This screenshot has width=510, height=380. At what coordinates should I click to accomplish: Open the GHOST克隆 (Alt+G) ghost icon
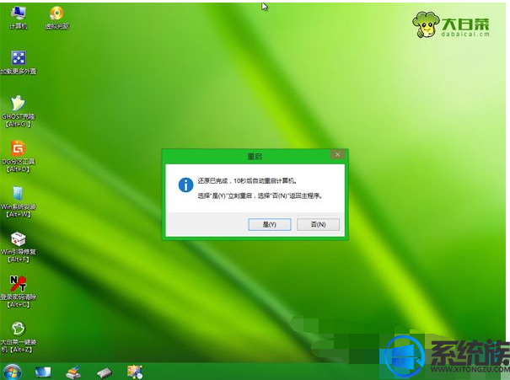(19, 111)
